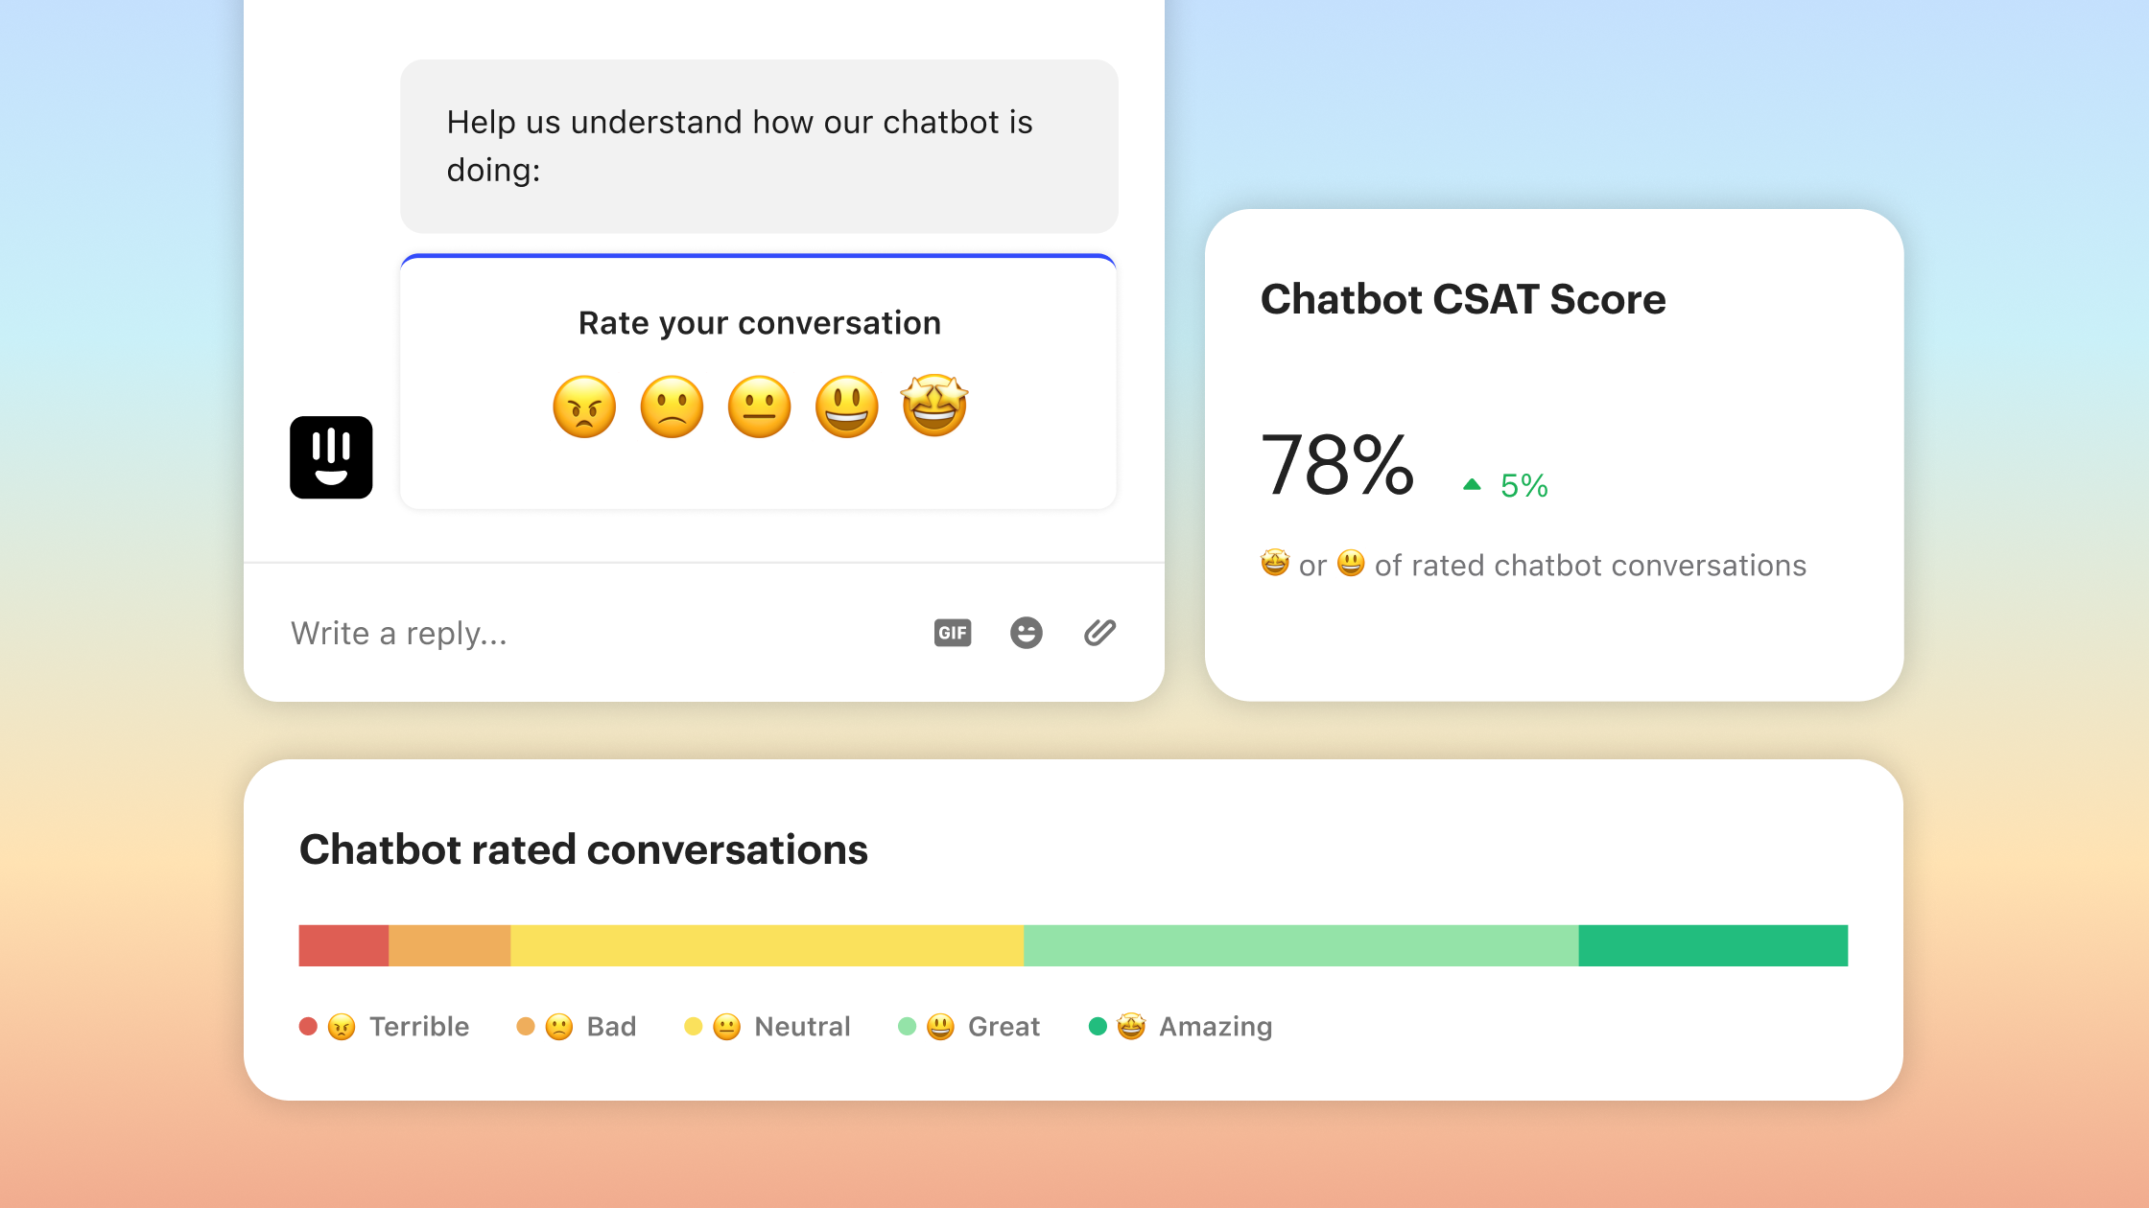Select the yellow Neutral bar segment
The height and width of the screenshot is (1208, 2149).
click(x=767, y=945)
